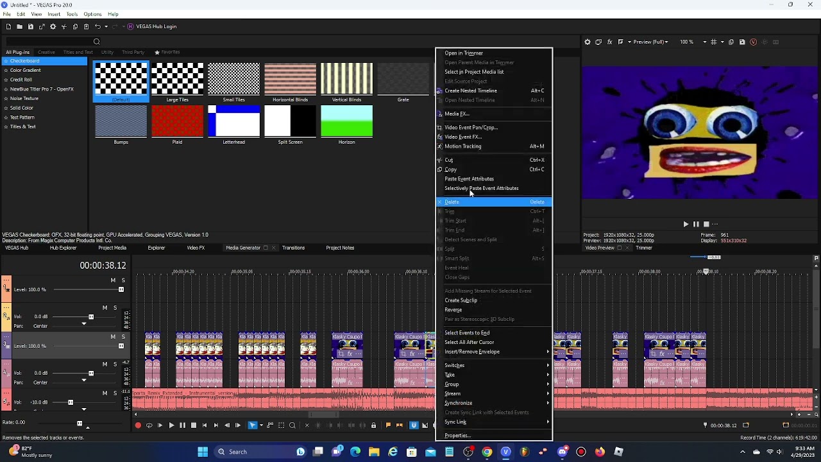
Task: Choose Delete from the context menu
Action: tap(494, 202)
